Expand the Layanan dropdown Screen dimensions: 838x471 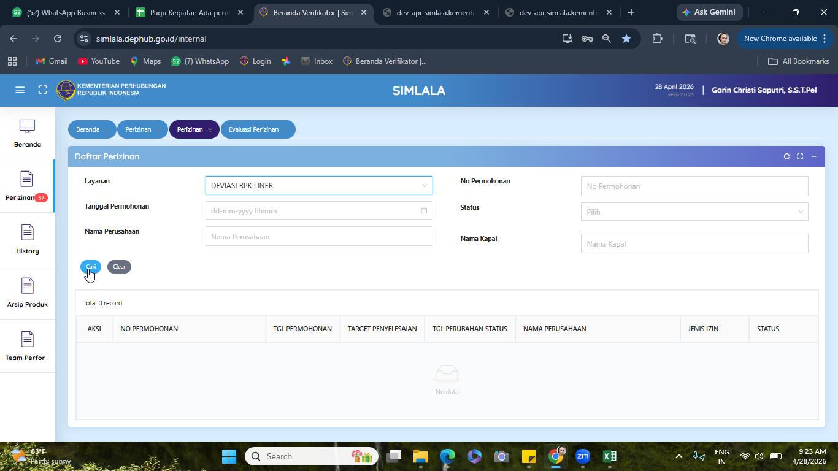pos(319,185)
